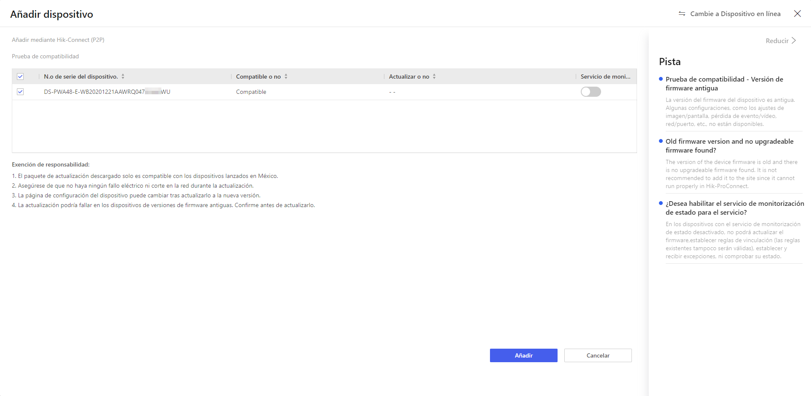This screenshot has width=811, height=396.
Task: Select the Servicio de moni... column header
Action: coord(605,76)
